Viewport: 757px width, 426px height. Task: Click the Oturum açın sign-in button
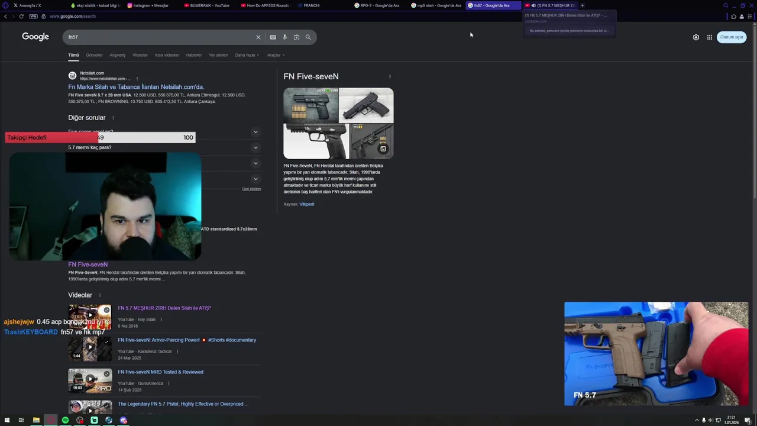[x=732, y=37]
